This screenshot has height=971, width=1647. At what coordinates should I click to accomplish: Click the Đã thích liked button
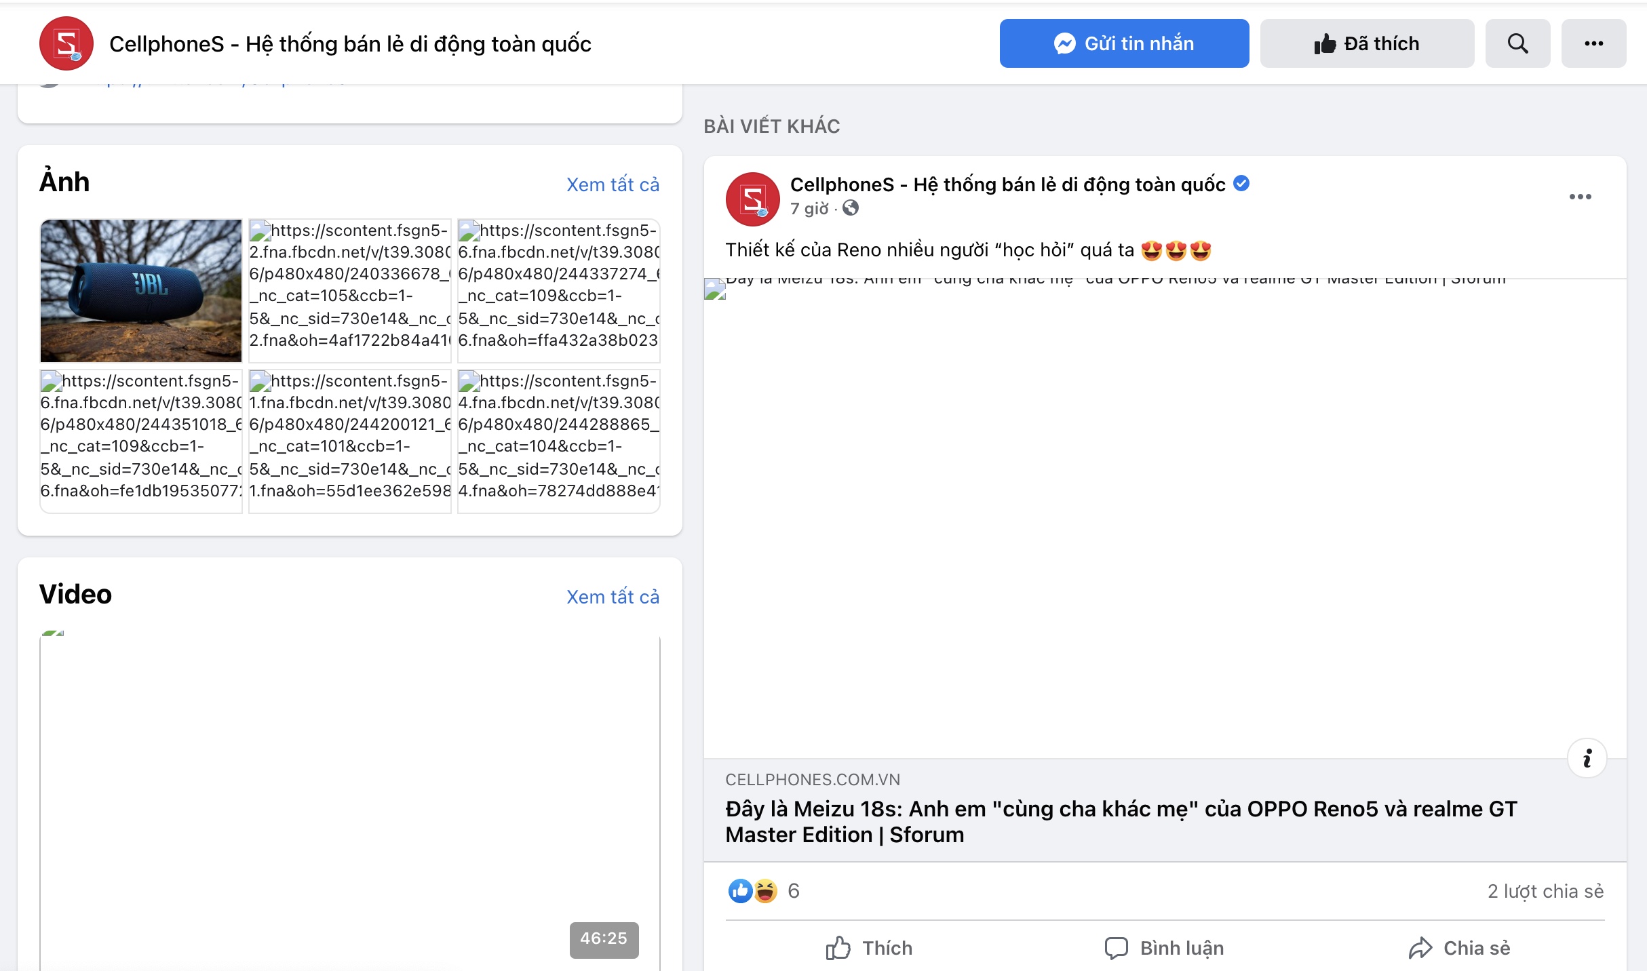1367,43
